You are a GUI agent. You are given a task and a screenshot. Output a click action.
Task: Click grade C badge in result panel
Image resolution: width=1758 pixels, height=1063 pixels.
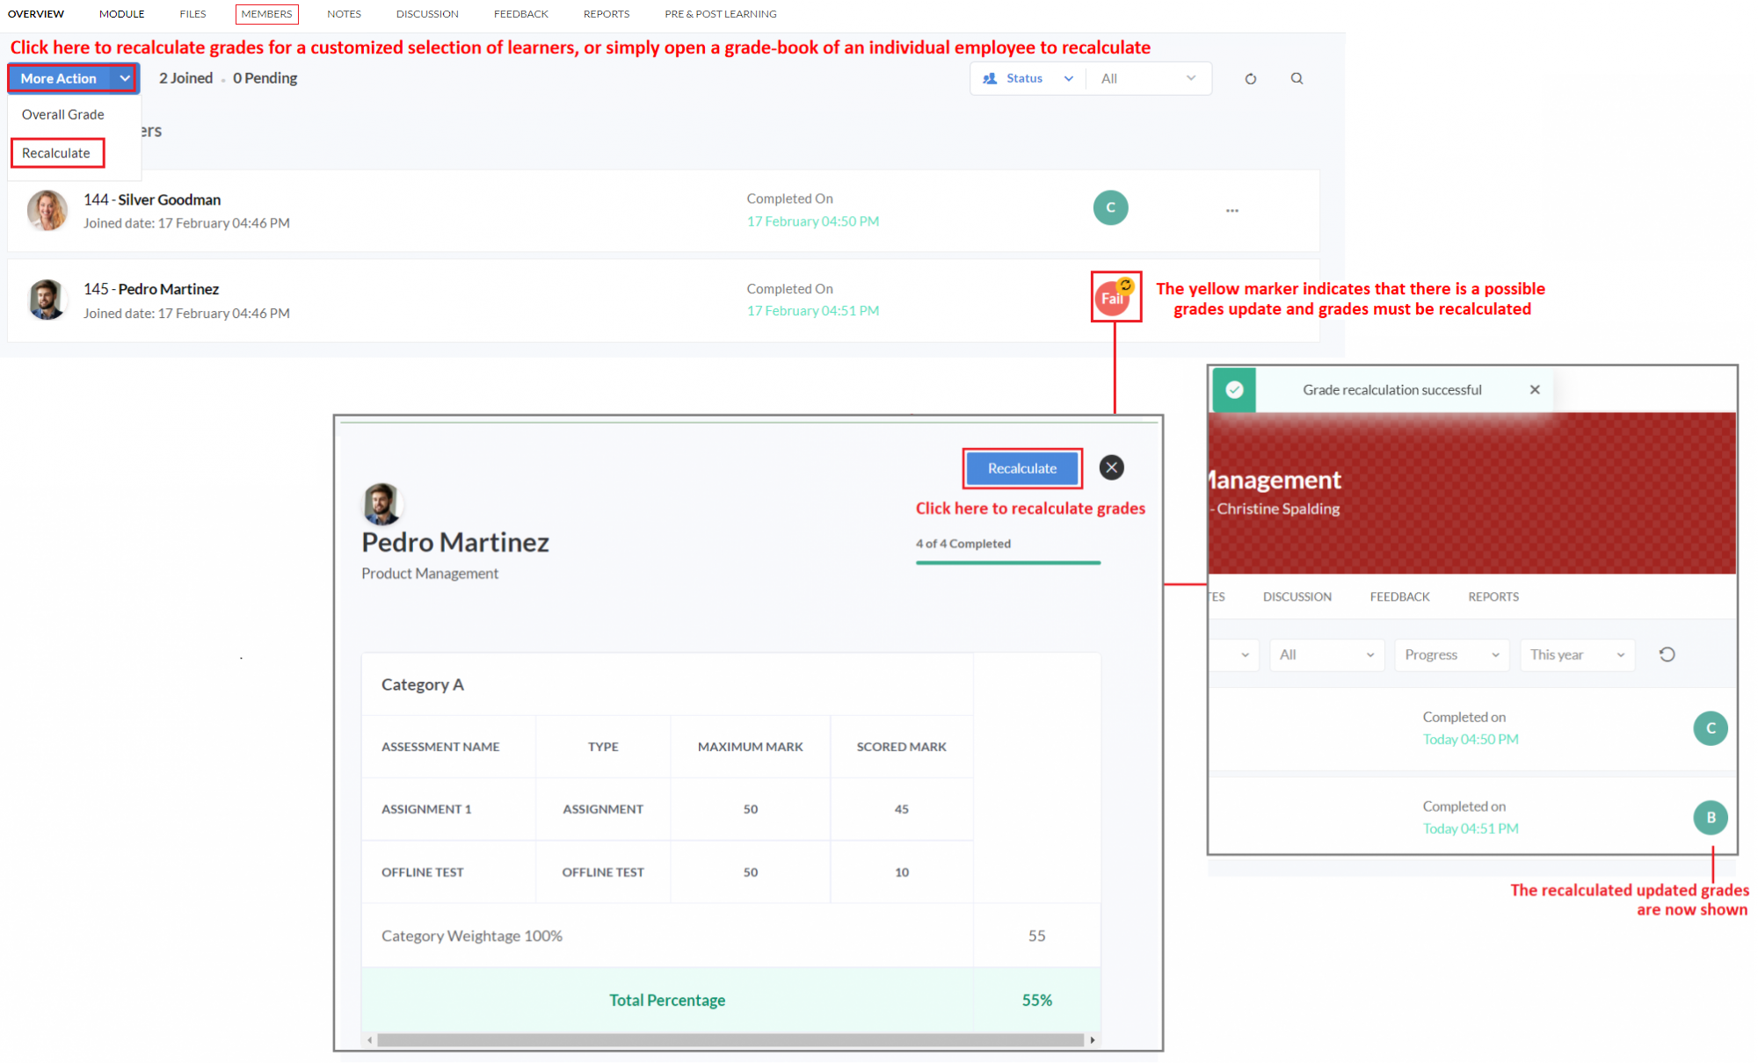(x=1711, y=728)
